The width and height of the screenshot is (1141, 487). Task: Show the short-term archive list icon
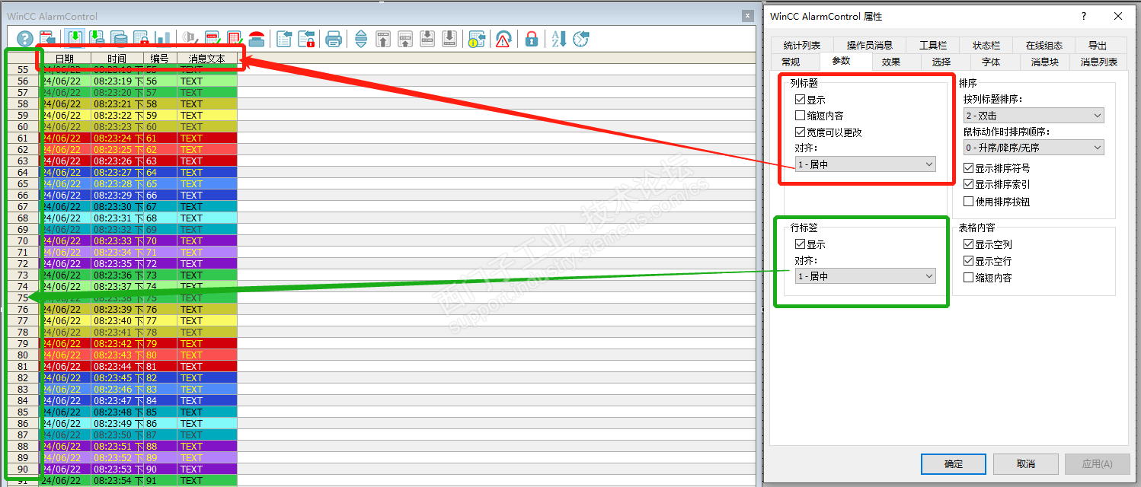click(97, 39)
